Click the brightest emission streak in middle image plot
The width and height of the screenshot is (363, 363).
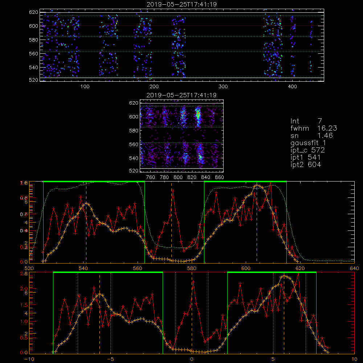pyautogui.click(x=198, y=115)
